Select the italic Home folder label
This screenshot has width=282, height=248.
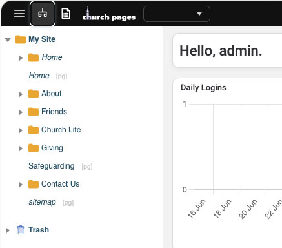point(52,57)
